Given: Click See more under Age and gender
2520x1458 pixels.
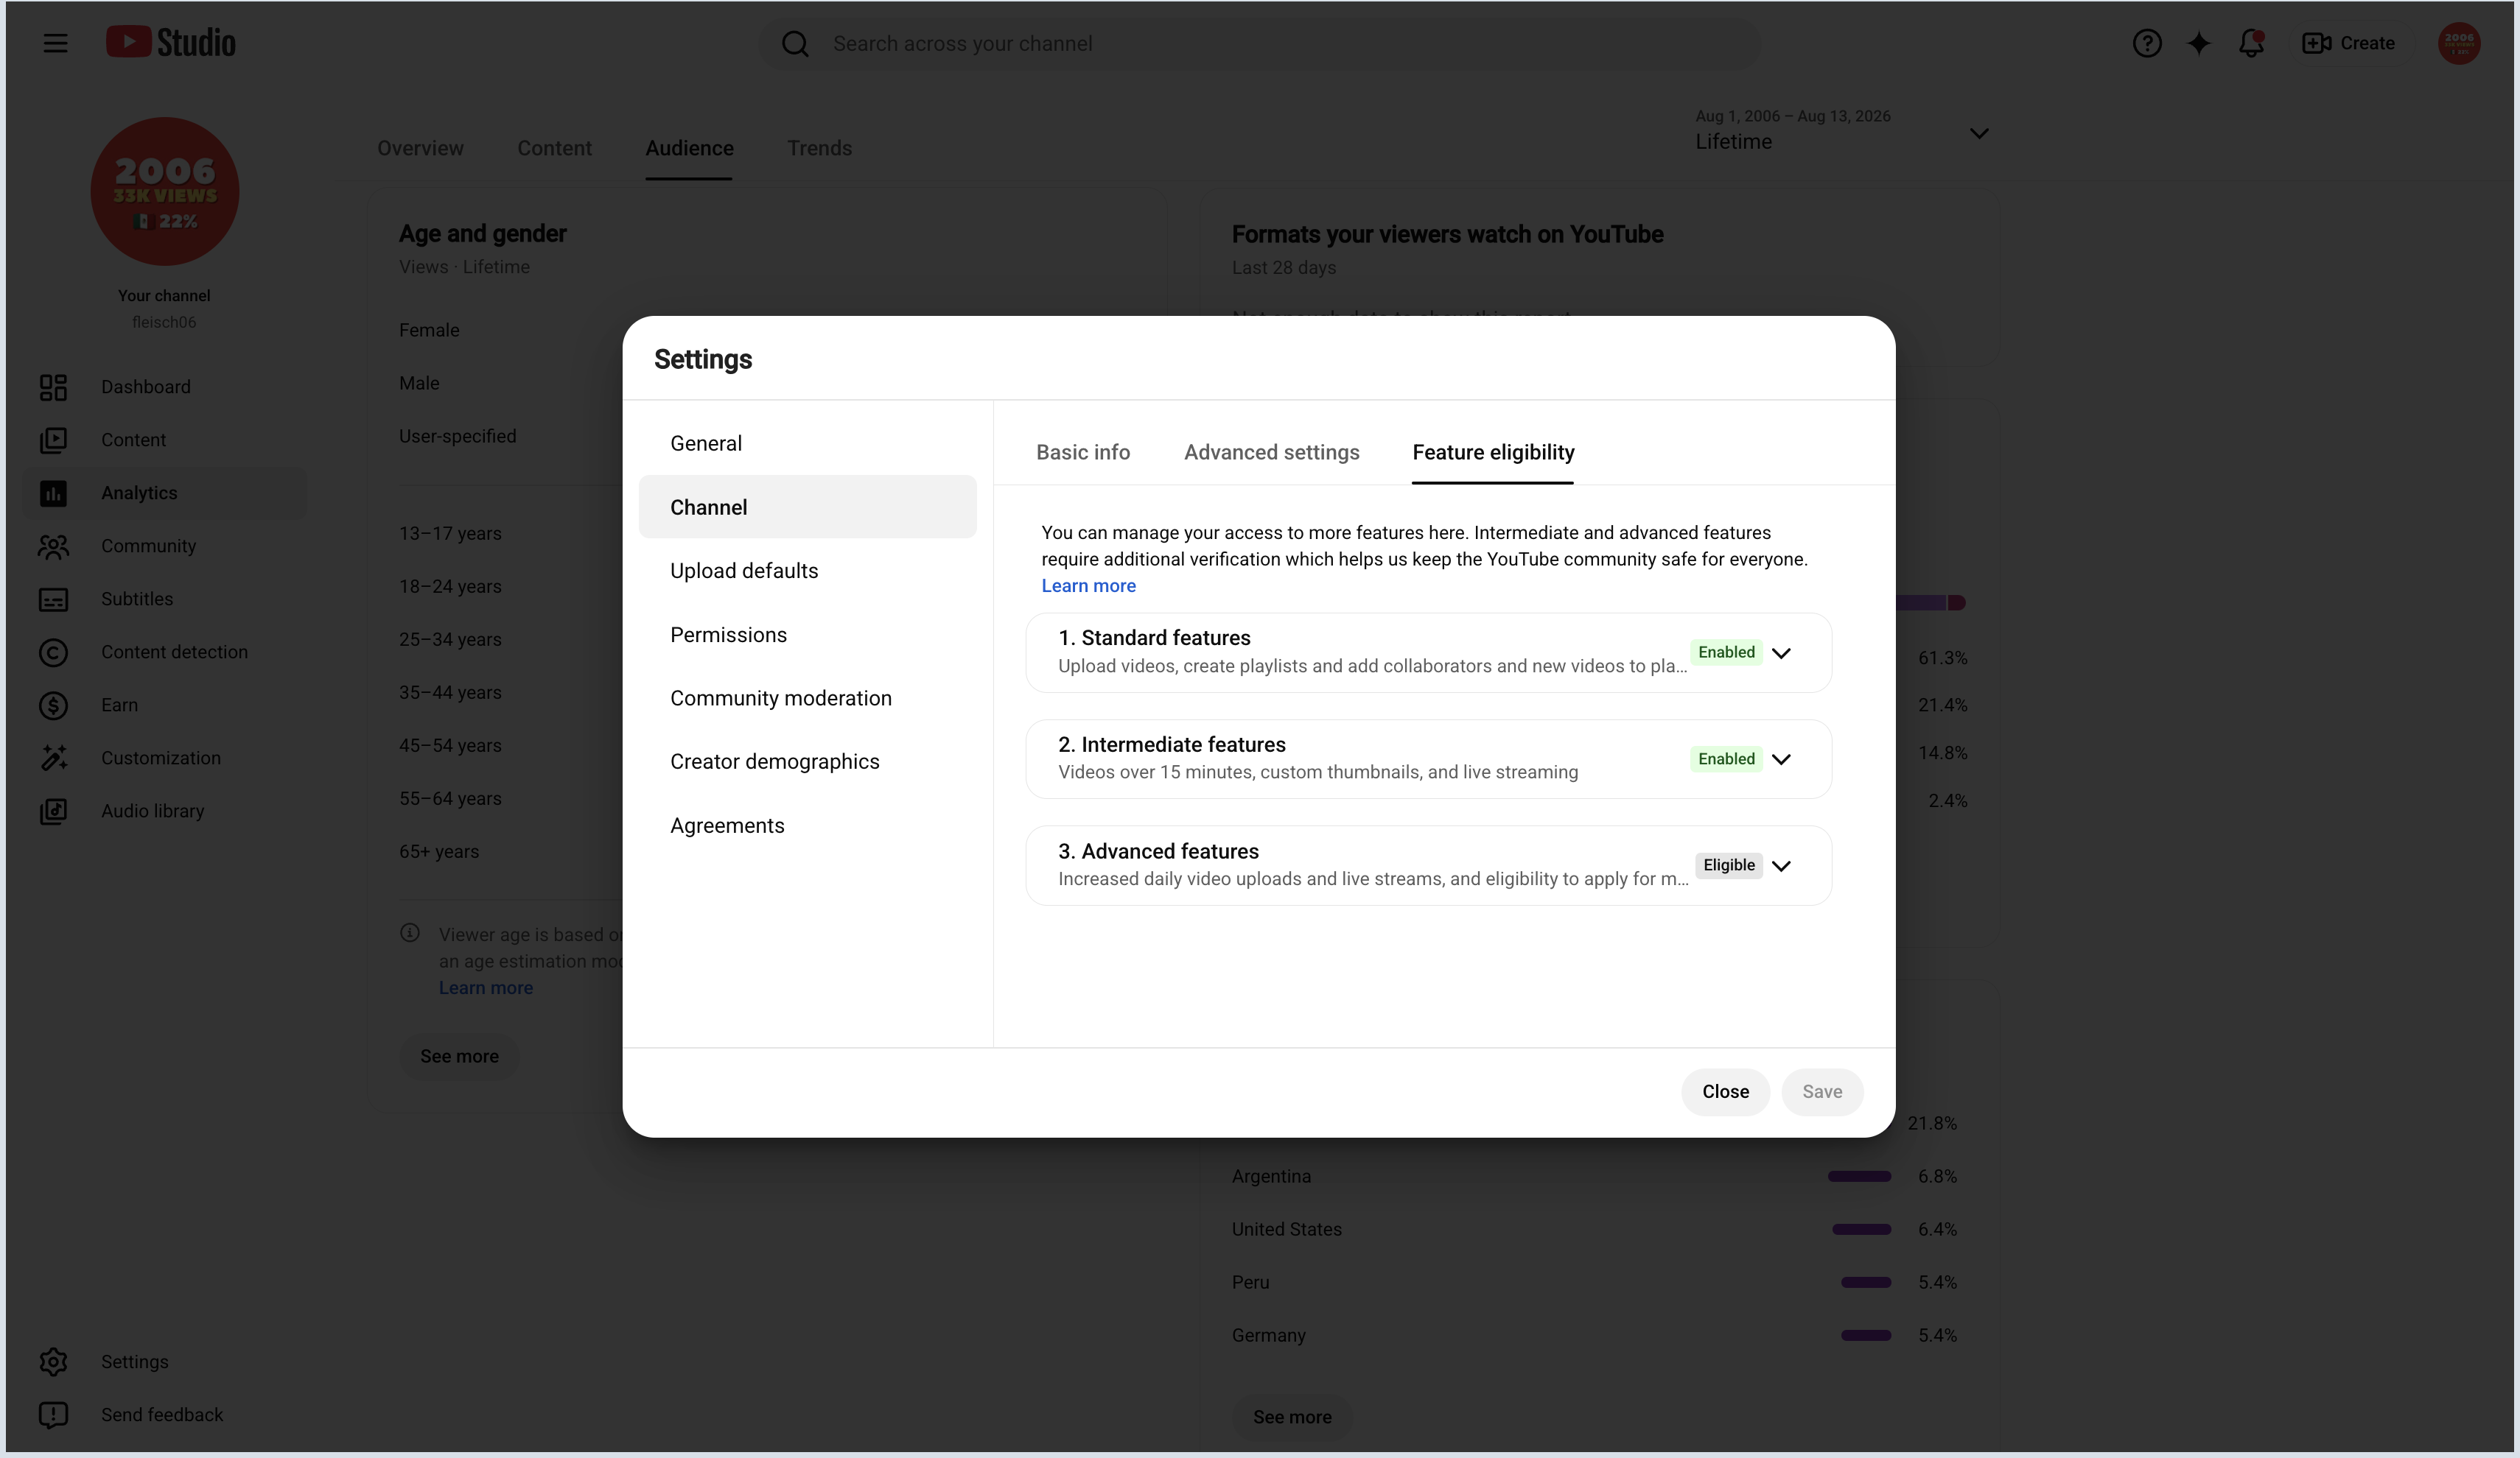Looking at the screenshot, I should pyautogui.click(x=459, y=1056).
